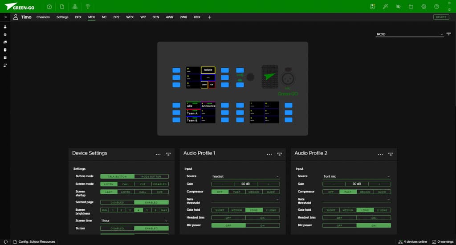456x245 pixels.
Task: Set Button mode to Mode Button
Action: 151,176
